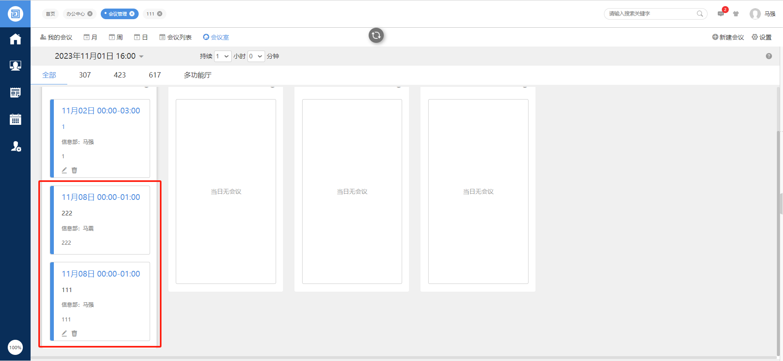Edit the 111 meeting with pencil icon
Screen dimensions: 783x361
[x=64, y=334]
